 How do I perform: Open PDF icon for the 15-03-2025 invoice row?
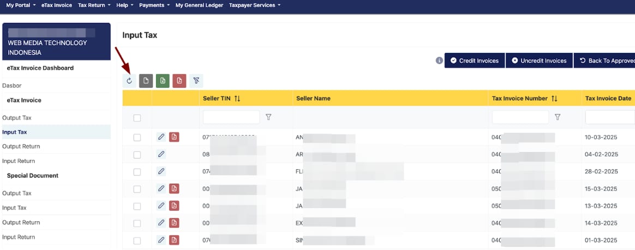pos(174,189)
